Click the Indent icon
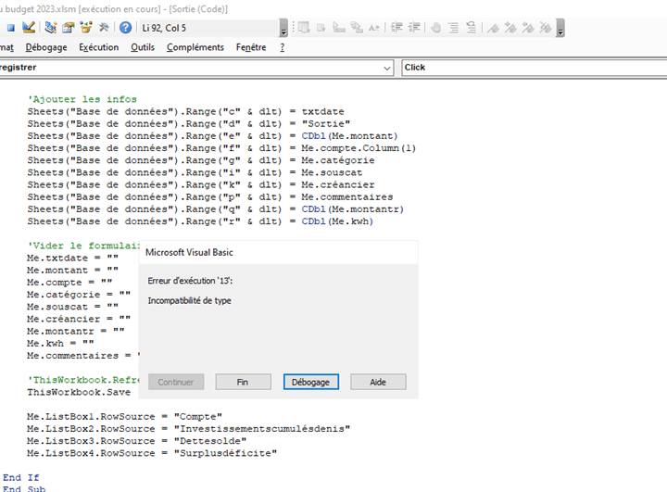The height and width of the screenshot is (492, 667). click(x=396, y=28)
